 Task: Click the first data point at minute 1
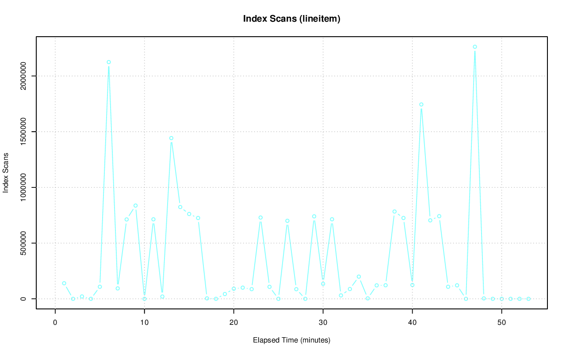coord(64,283)
